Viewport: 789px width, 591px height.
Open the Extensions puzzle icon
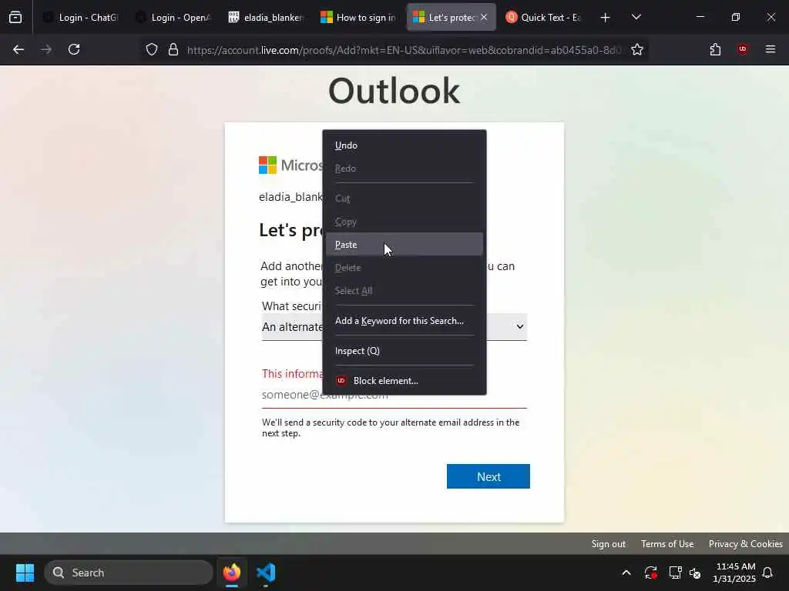click(x=715, y=49)
